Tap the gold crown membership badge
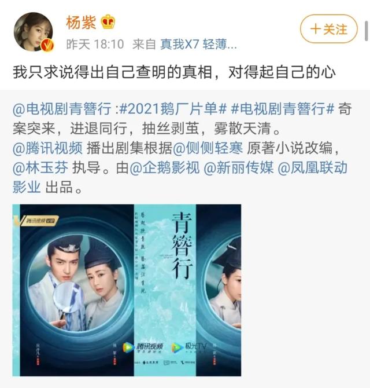Viewport: 370px width, 388px height. click(108, 22)
